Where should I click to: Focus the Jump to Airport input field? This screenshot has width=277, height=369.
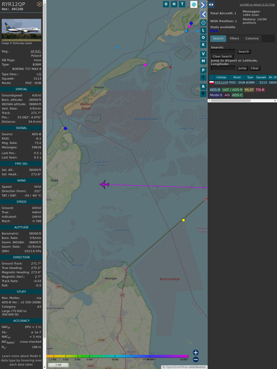pos(223,68)
